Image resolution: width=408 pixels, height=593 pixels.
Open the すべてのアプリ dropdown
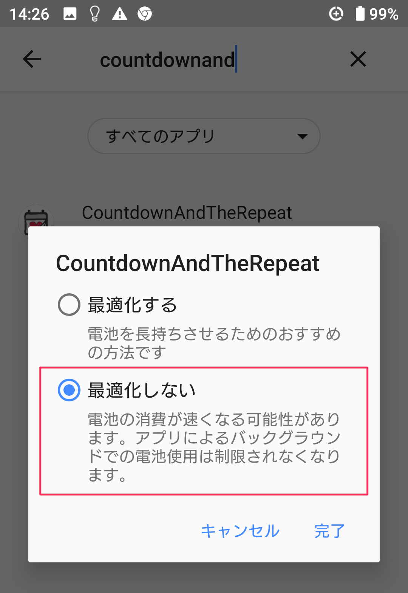tap(204, 136)
